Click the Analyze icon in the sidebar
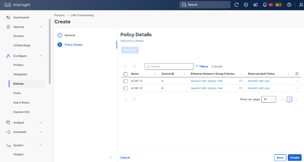The width and height of the screenshot is (304, 162). (8, 122)
